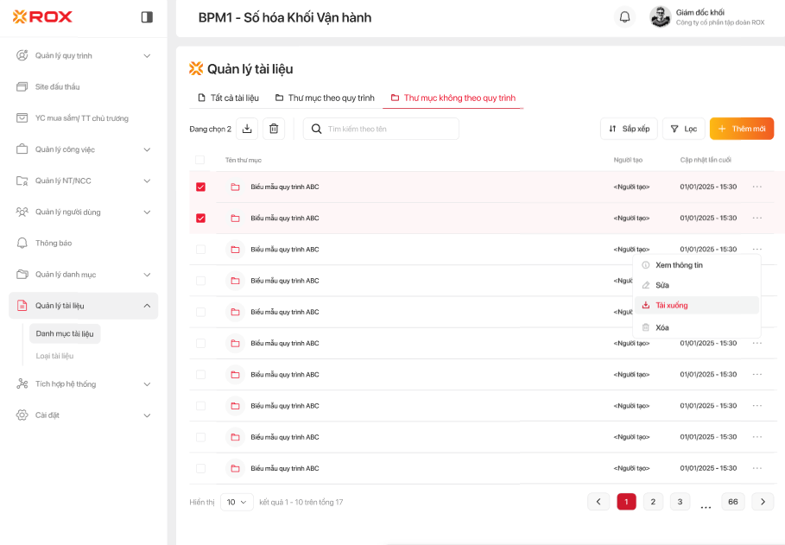Uncheck the first Biểu mẫu quy trình ABC row
This screenshot has width=785, height=545.
click(200, 187)
